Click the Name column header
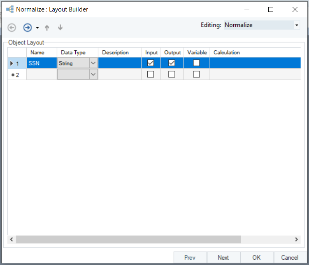The height and width of the screenshot is (265, 309). click(37, 52)
